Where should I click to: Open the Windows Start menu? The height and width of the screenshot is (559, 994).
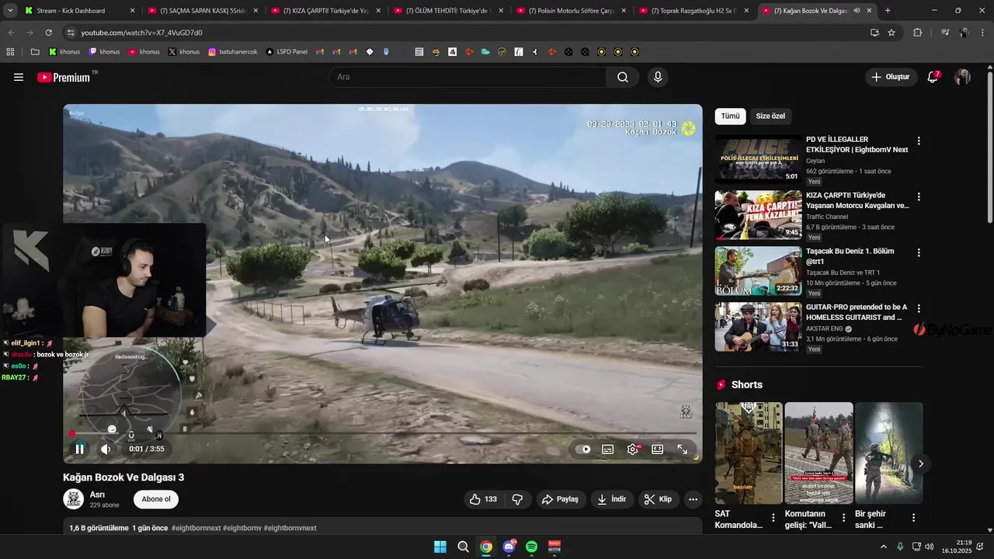pyautogui.click(x=440, y=547)
